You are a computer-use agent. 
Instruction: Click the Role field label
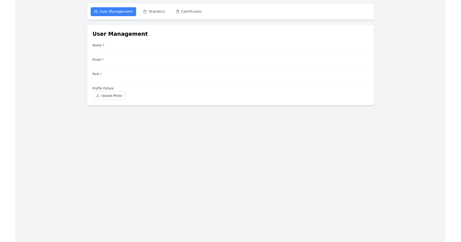click(x=95, y=74)
